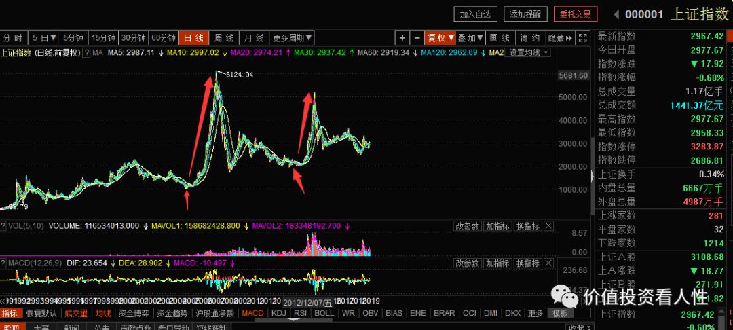Activate 画线 drawing tools
This screenshot has height=330, width=733.
point(500,38)
